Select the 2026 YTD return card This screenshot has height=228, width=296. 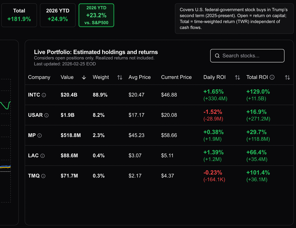(58, 15)
